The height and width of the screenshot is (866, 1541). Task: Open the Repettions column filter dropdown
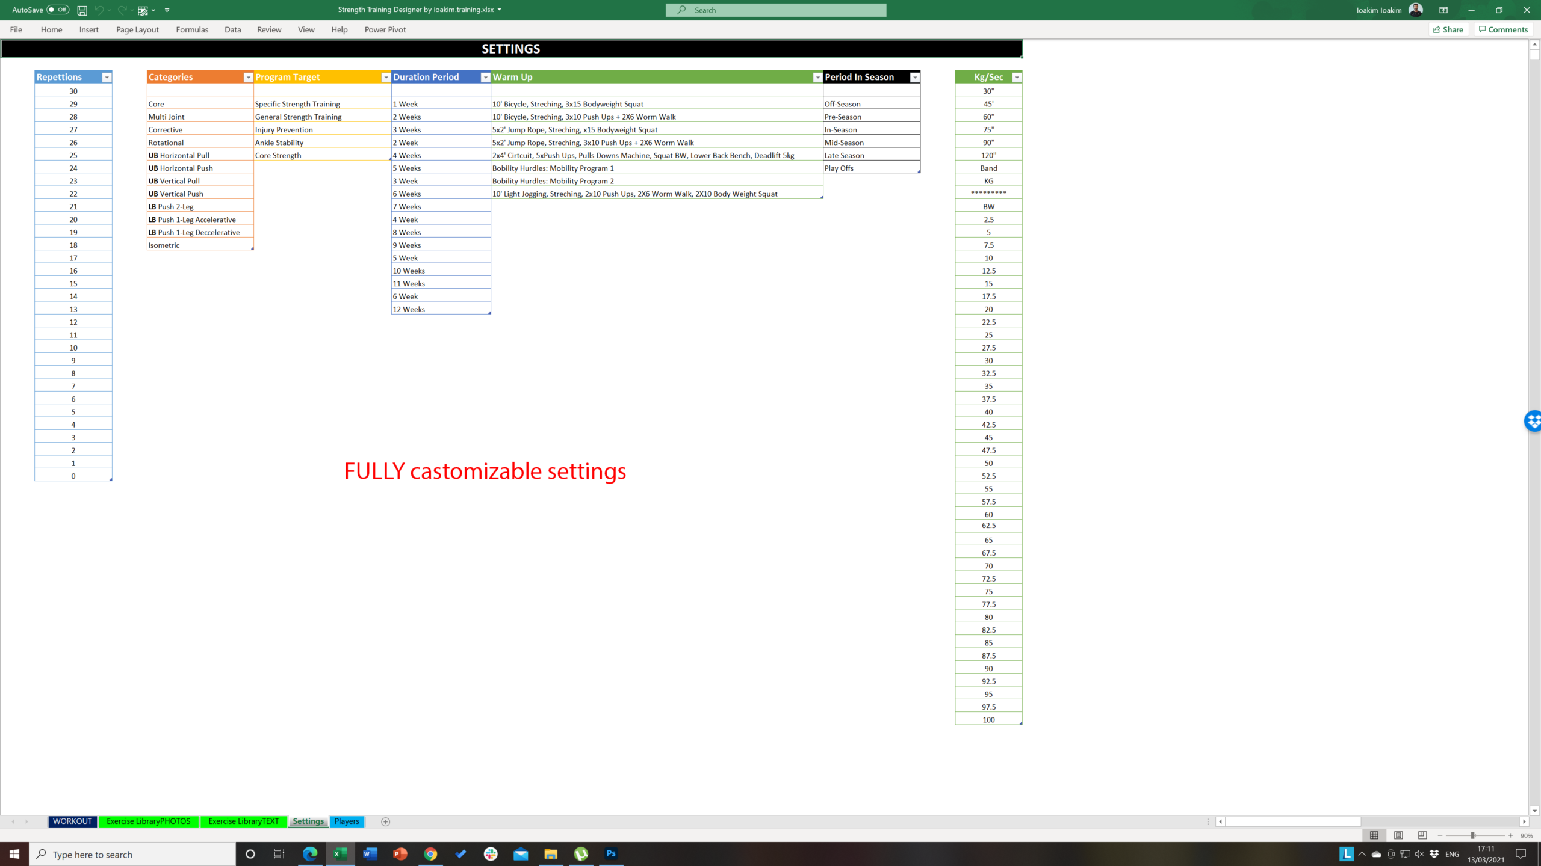(x=107, y=77)
